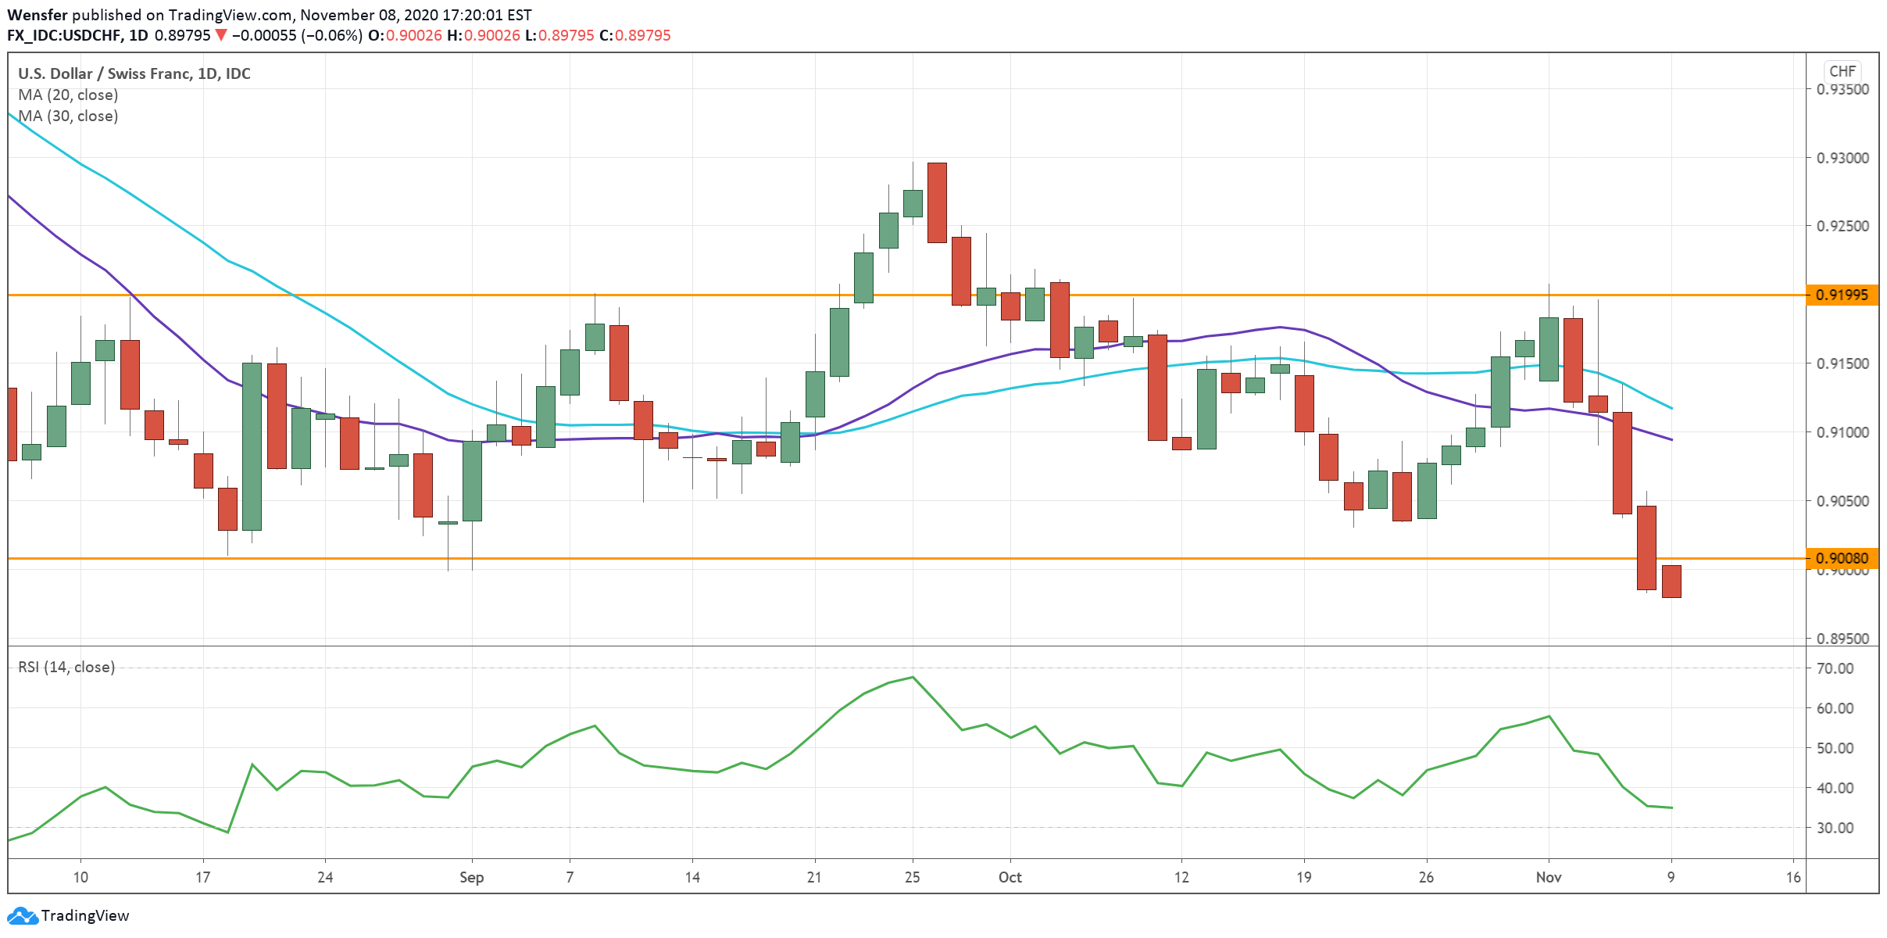
Task: Click the RSI (14, close) indicator label
Action: [66, 667]
